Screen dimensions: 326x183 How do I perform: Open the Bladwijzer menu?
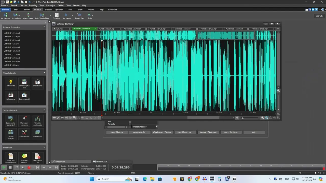pyautogui.click(x=51, y=5)
